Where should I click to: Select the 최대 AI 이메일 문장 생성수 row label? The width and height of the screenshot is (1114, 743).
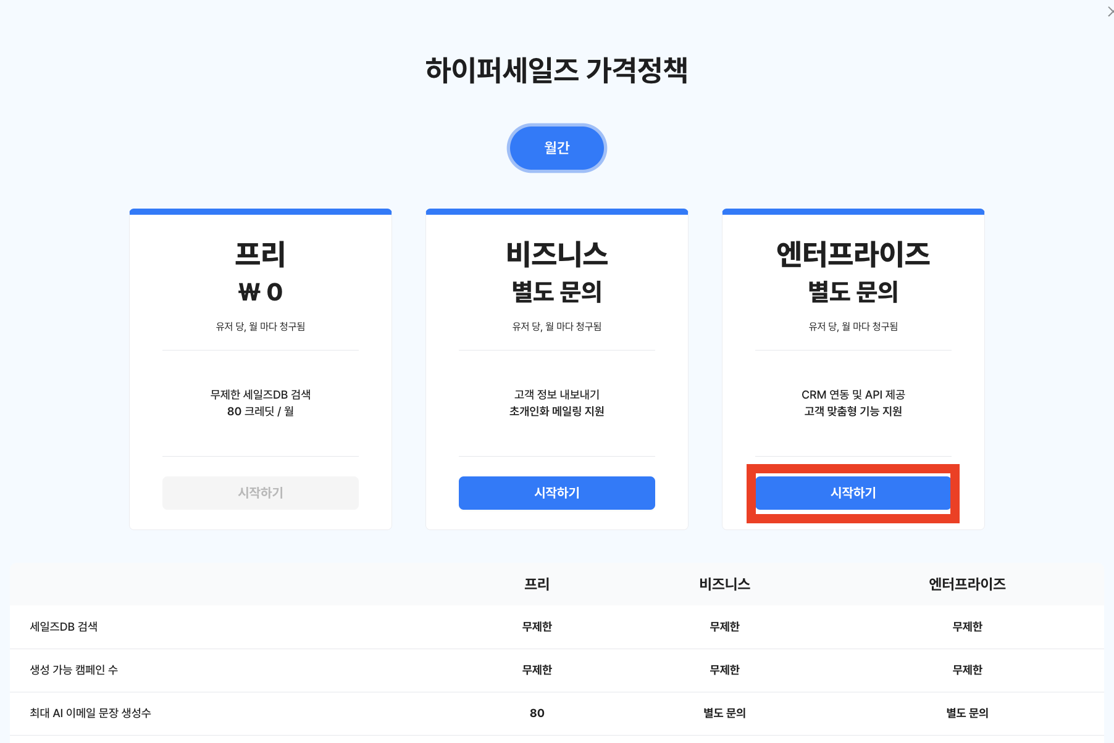coord(90,713)
